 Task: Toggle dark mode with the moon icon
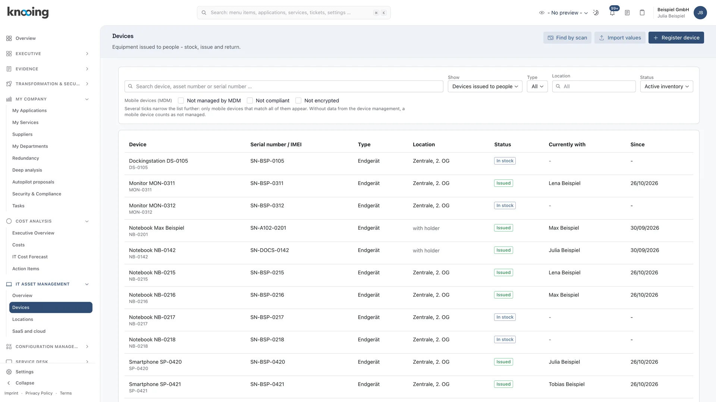click(x=596, y=13)
